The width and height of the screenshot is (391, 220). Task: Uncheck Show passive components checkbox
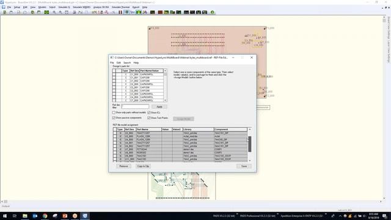[114, 118]
